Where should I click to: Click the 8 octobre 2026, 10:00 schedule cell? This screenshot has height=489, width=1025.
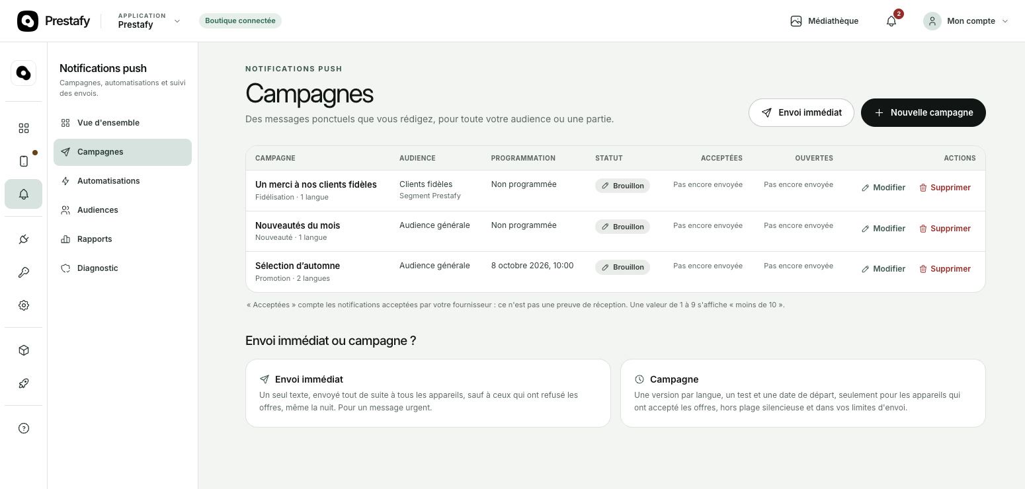[x=532, y=266]
